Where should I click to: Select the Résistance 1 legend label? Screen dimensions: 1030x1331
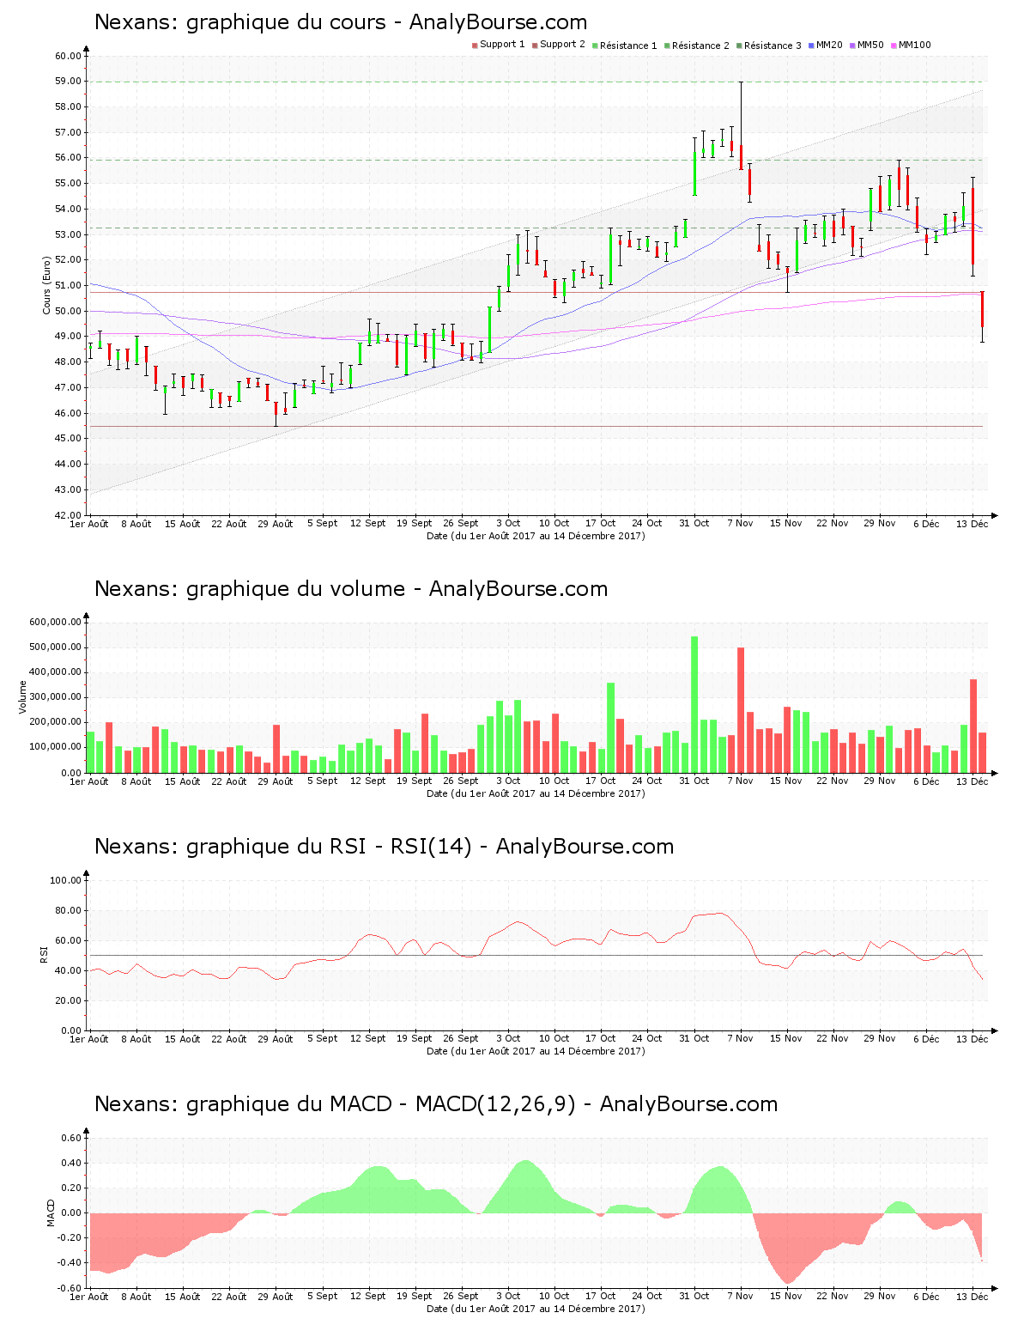coord(628,46)
